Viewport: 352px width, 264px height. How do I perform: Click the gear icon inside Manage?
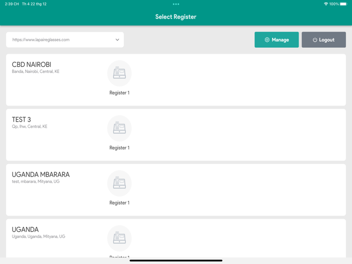[x=267, y=40]
